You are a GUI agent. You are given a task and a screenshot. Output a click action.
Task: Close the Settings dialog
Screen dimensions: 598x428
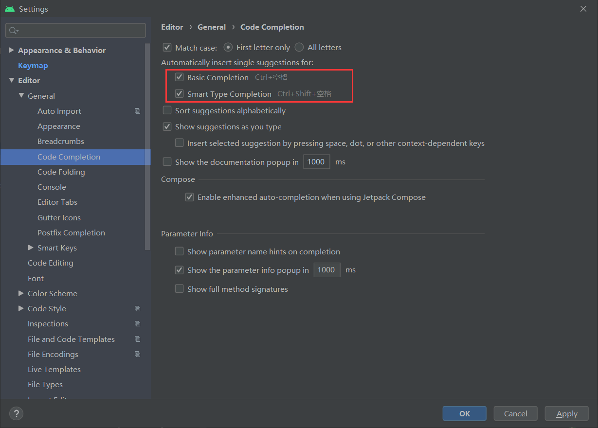click(x=583, y=9)
